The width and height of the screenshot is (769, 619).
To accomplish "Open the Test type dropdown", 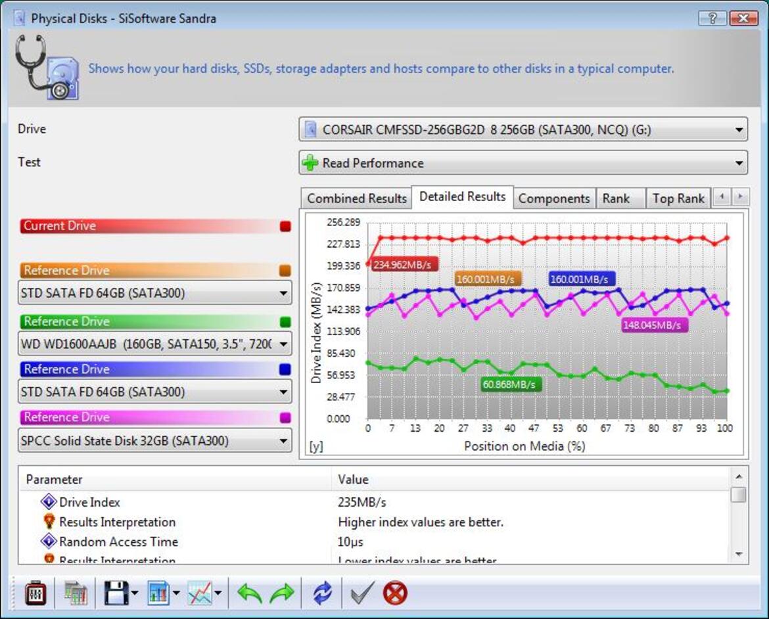I will [739, 164].
